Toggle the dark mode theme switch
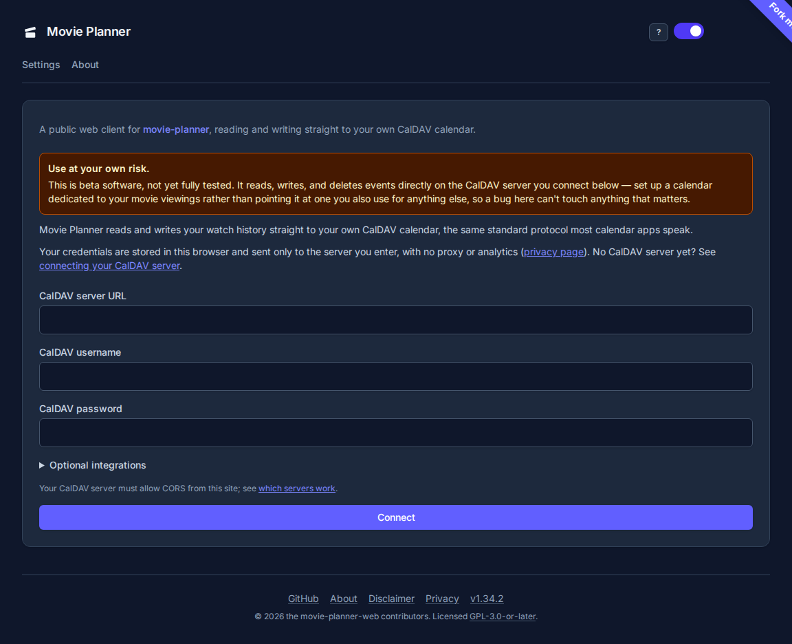The image size is (792, 644). [688, 32]
